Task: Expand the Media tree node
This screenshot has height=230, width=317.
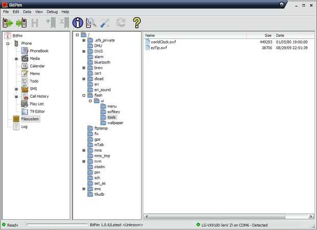Action: pyautogui.click(x=16, y=59)
